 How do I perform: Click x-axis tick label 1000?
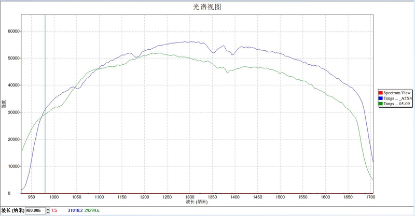click(x=54, y=197)
